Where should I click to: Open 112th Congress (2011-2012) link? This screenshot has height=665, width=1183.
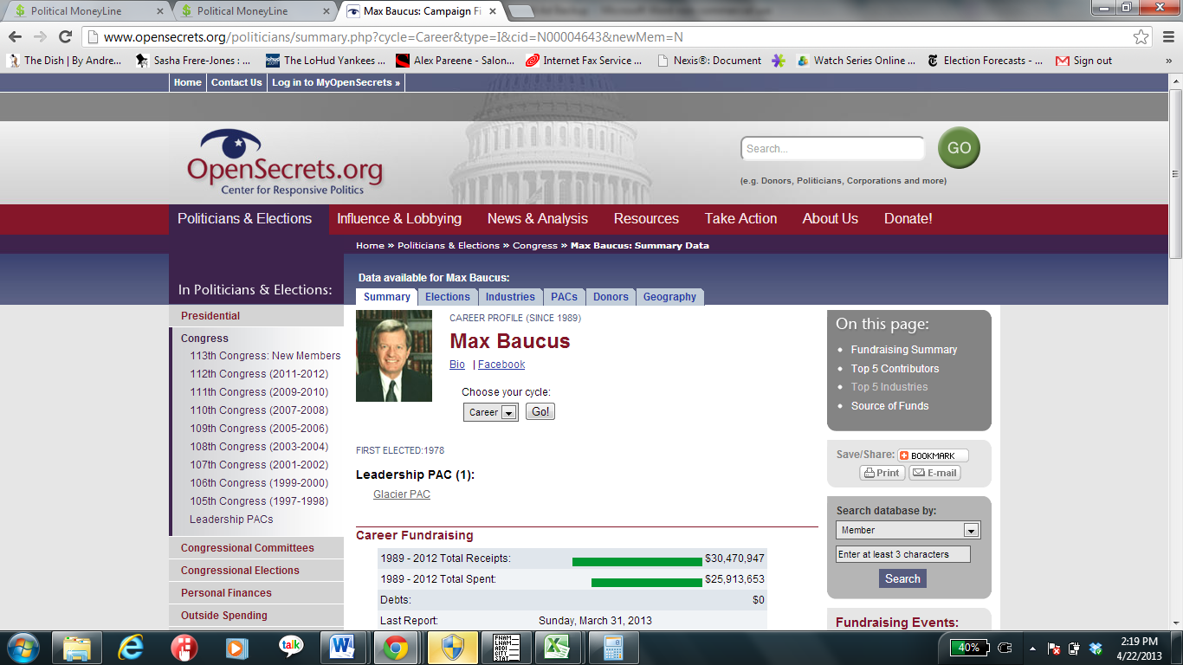pyautogui.click(x=259, y=374)
